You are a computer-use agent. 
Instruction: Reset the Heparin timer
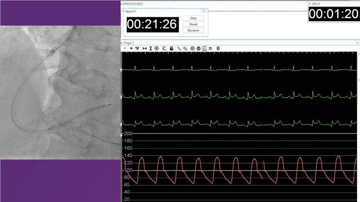(193, 24)
